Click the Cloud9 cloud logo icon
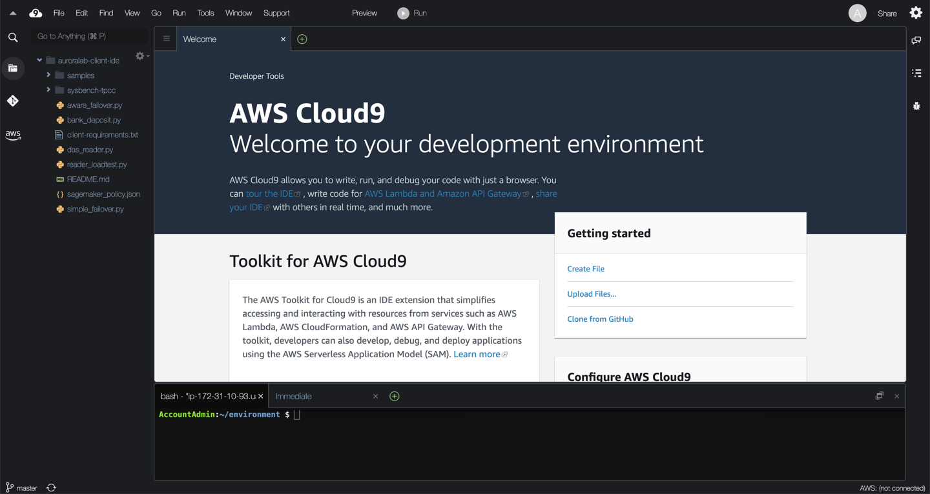The height and width of the screenshot is (494, 930). click(36, 13)
